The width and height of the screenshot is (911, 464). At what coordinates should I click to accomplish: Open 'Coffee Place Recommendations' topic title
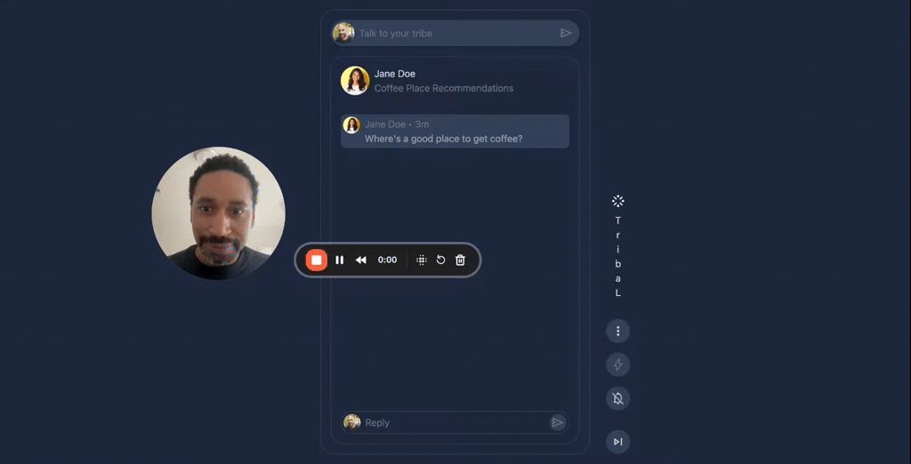[x=444, y=88]
